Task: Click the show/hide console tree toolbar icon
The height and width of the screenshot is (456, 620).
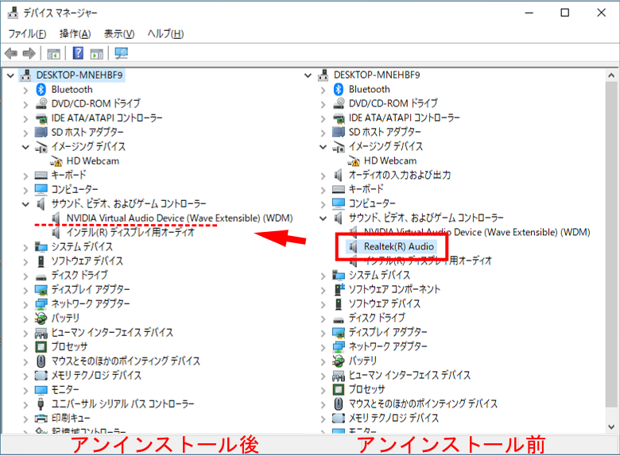Action: tap(53, 53)
